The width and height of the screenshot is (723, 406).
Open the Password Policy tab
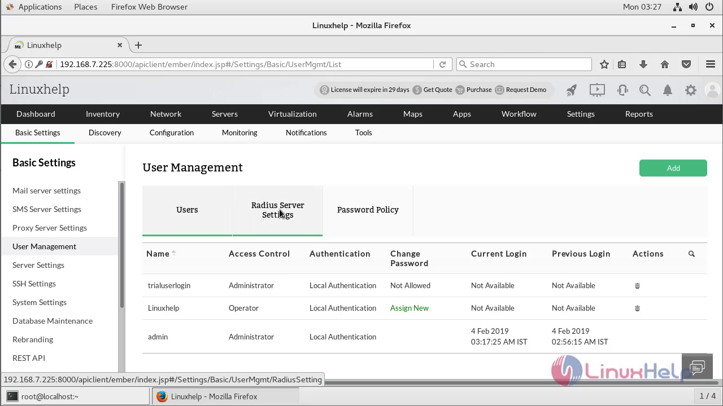[x=368, y=210]
